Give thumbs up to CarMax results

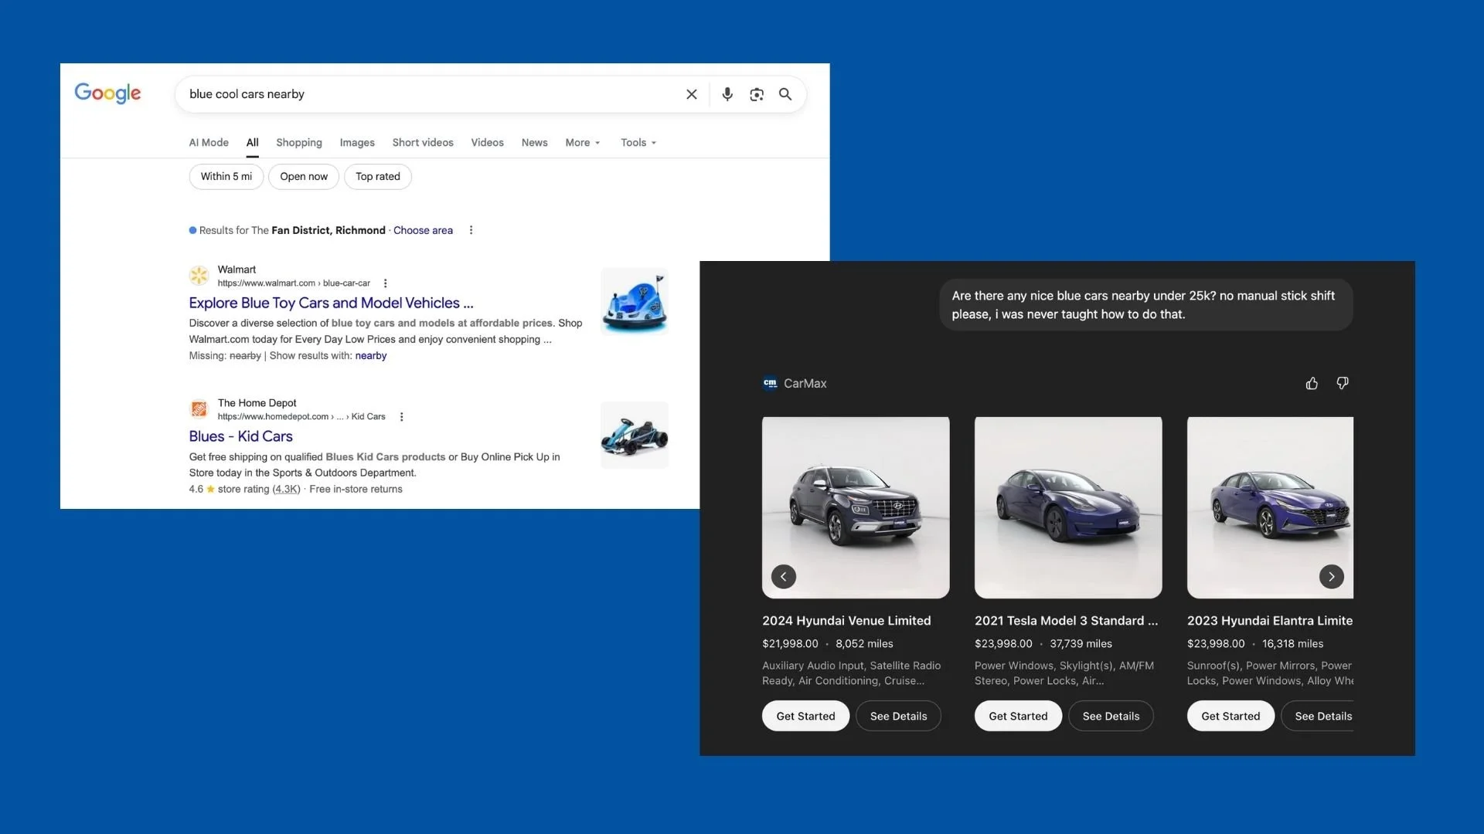[x=1312, y=384]
